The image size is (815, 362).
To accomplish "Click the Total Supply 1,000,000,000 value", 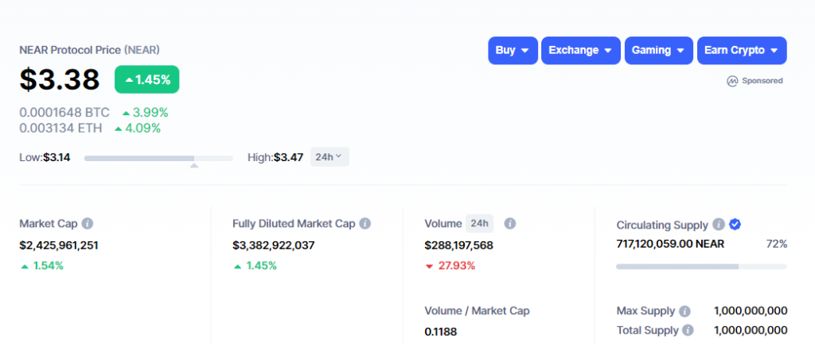I will tap(751, 329).
